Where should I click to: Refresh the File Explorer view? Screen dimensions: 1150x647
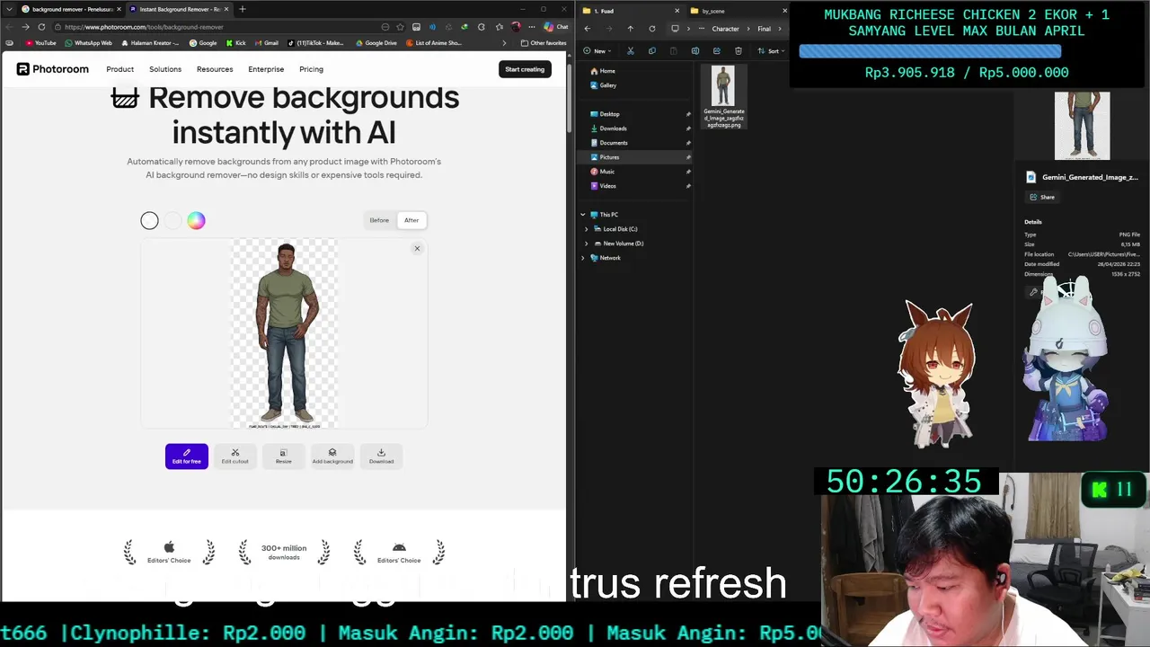(x=651, y=29)
